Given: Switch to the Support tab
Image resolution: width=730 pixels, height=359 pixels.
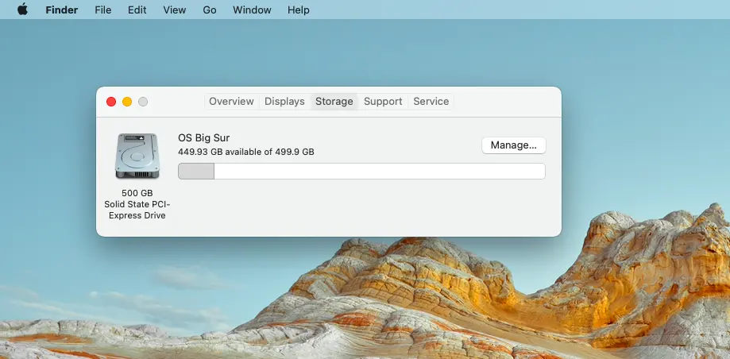Looking at the screenshot, I should (x=383, y=102).
